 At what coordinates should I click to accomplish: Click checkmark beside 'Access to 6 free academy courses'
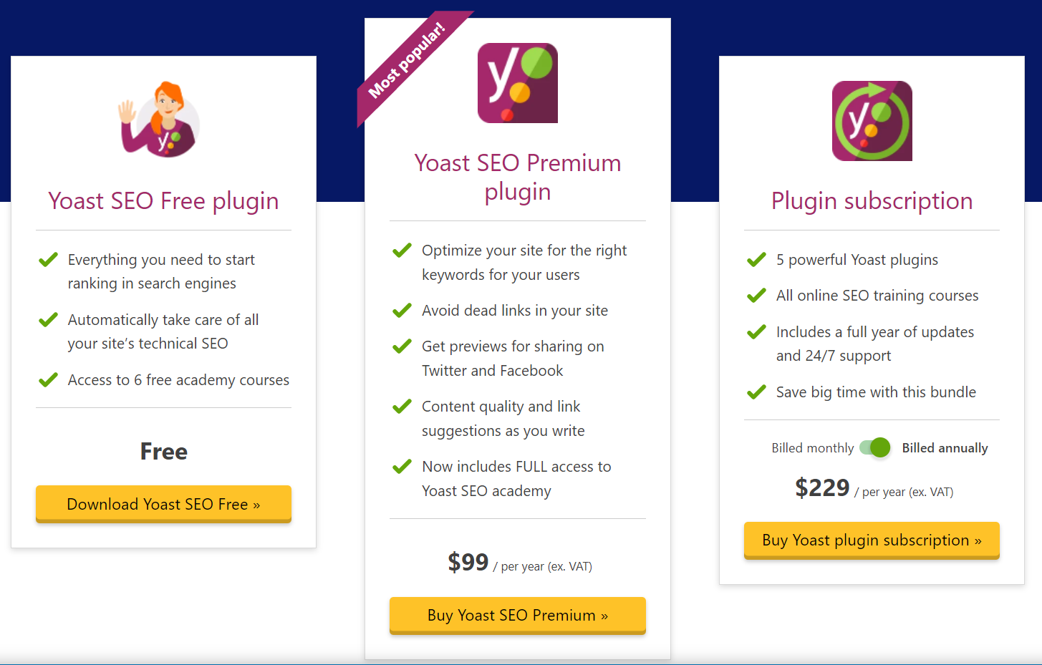click(x=48, y=380)
